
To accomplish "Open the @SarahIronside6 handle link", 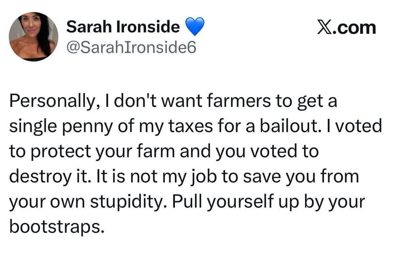I will click(131, 48).
